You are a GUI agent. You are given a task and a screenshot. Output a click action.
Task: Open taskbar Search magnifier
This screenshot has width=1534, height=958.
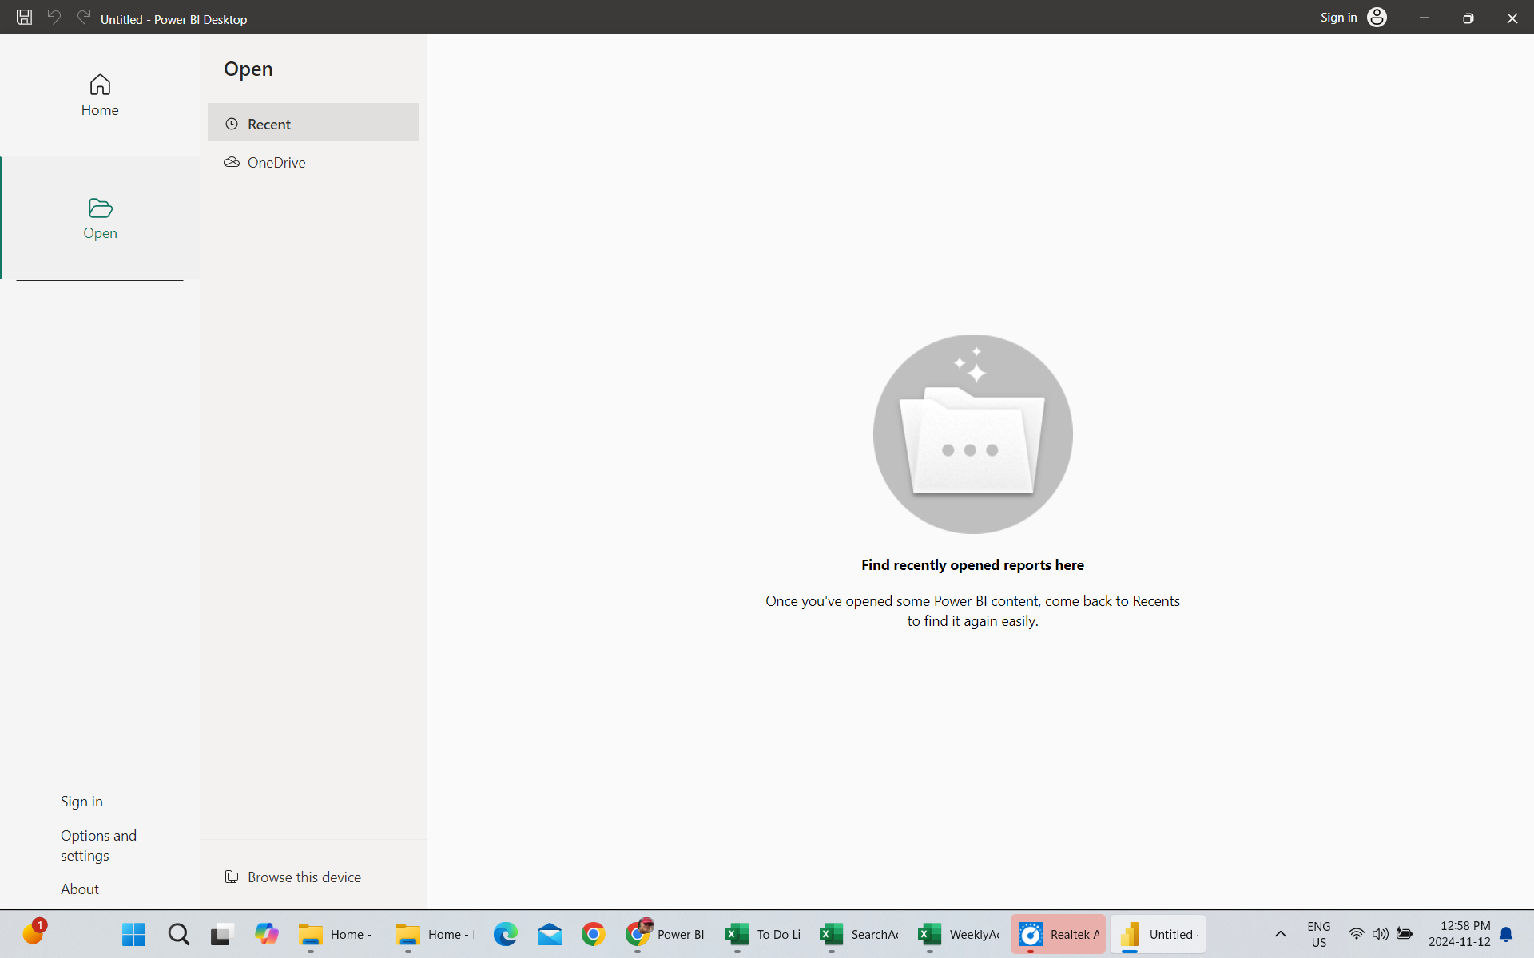pos(178,934)
